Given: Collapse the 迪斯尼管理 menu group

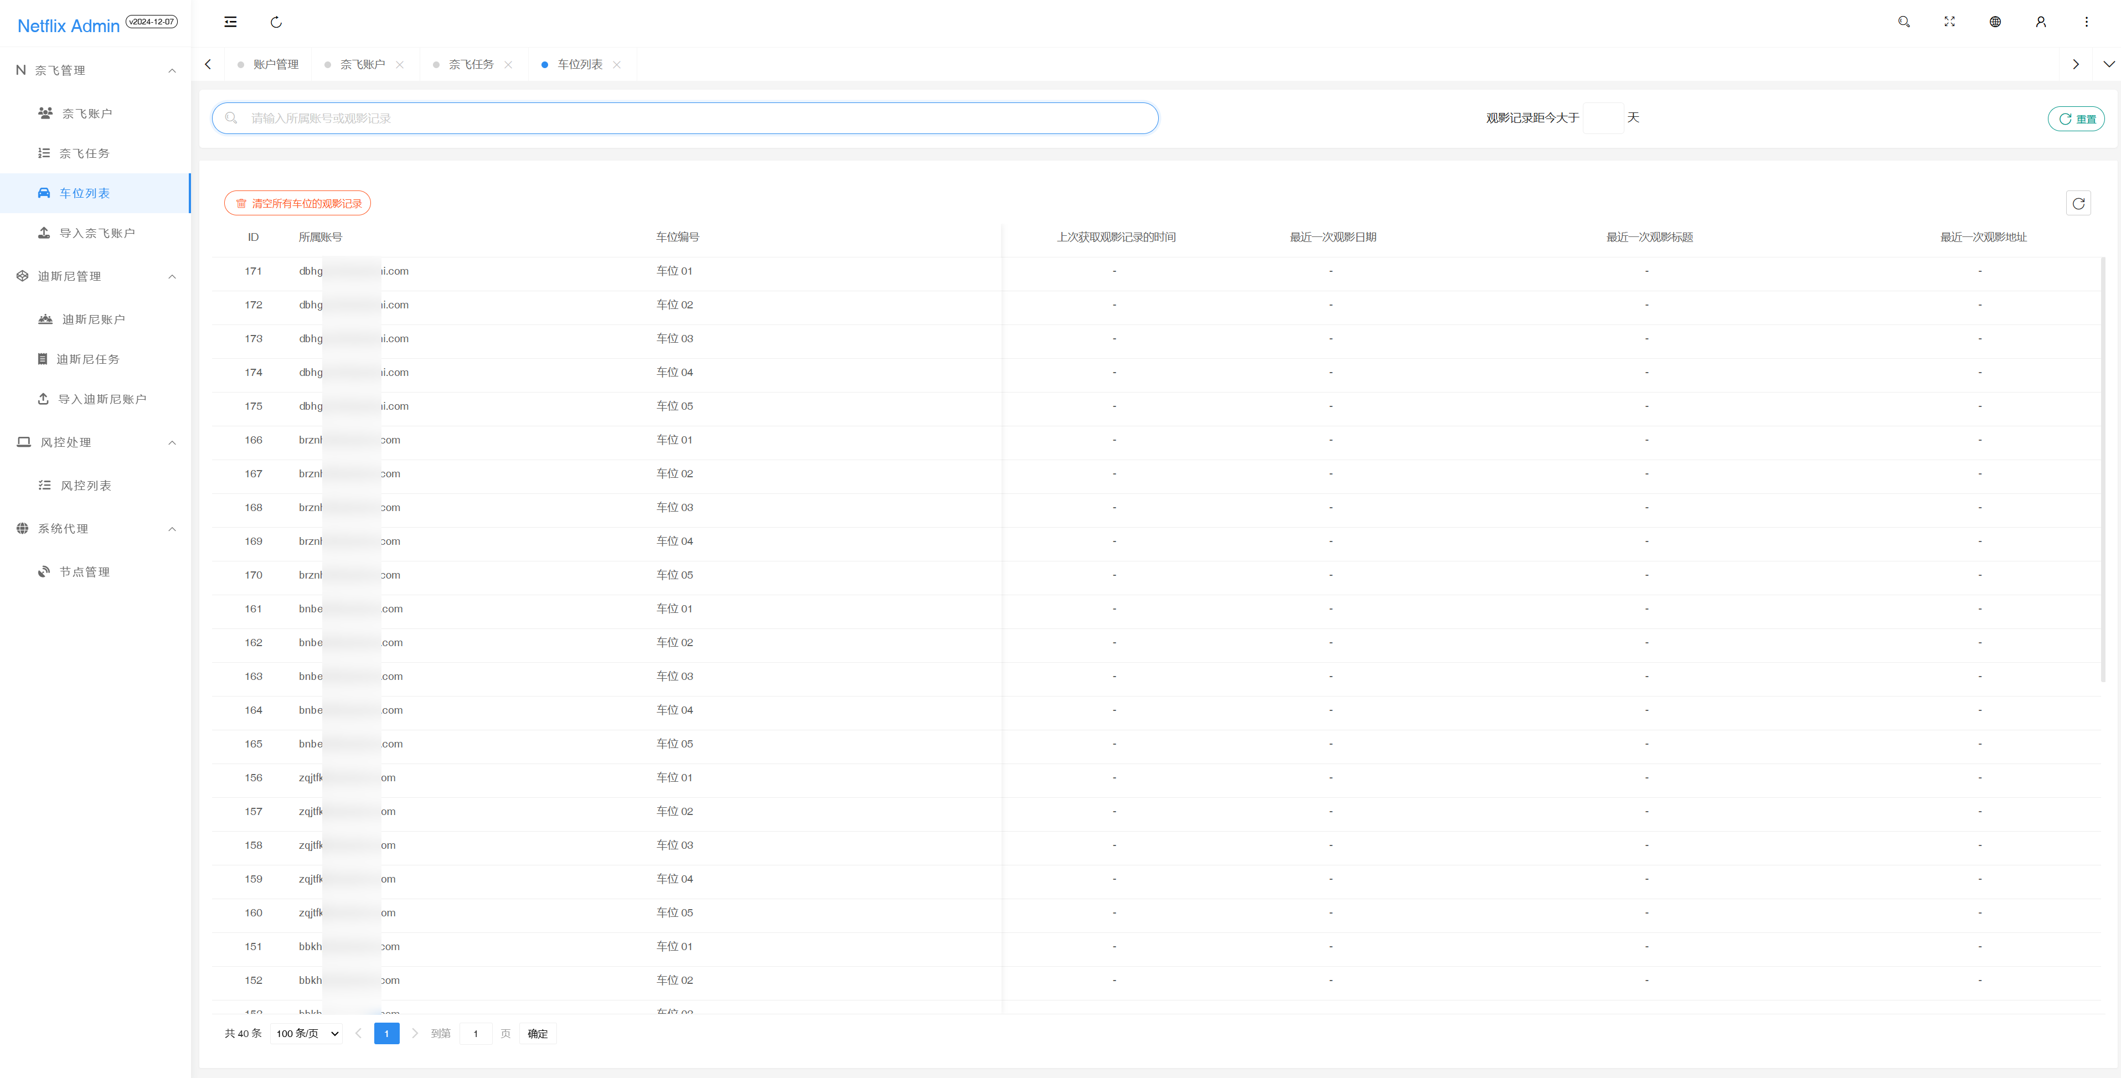Looking at the screenshot, I should tap(96, 277).
